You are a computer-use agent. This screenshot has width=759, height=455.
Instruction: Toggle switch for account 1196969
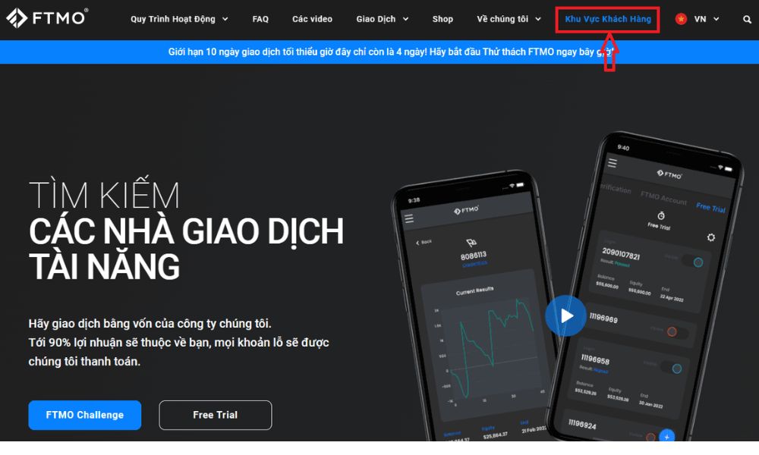676,331
